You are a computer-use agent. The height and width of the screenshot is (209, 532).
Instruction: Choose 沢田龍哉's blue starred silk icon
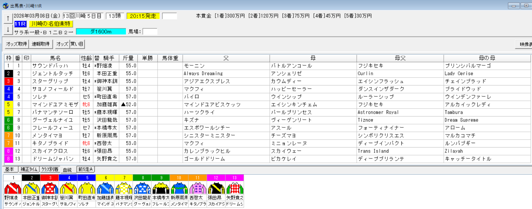pyautogui.click(x=142, y=188)
